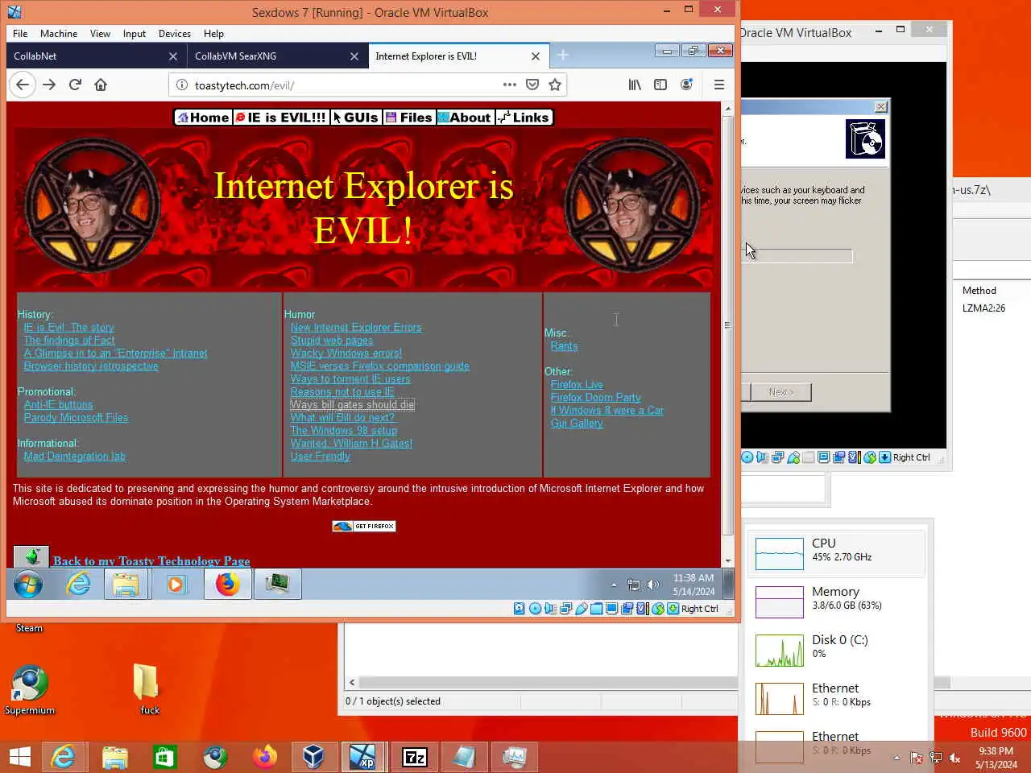Bookmark this page with the star icon
Viewport: 1031px width, 773px height.
(555, 85)
